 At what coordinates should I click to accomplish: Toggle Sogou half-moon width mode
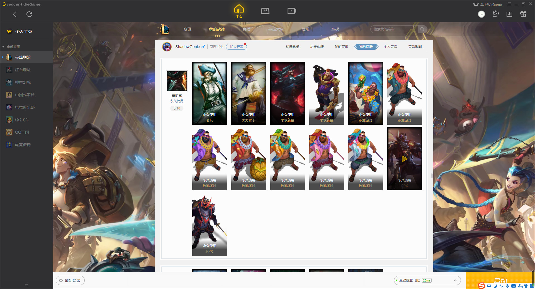click(495, 286)
